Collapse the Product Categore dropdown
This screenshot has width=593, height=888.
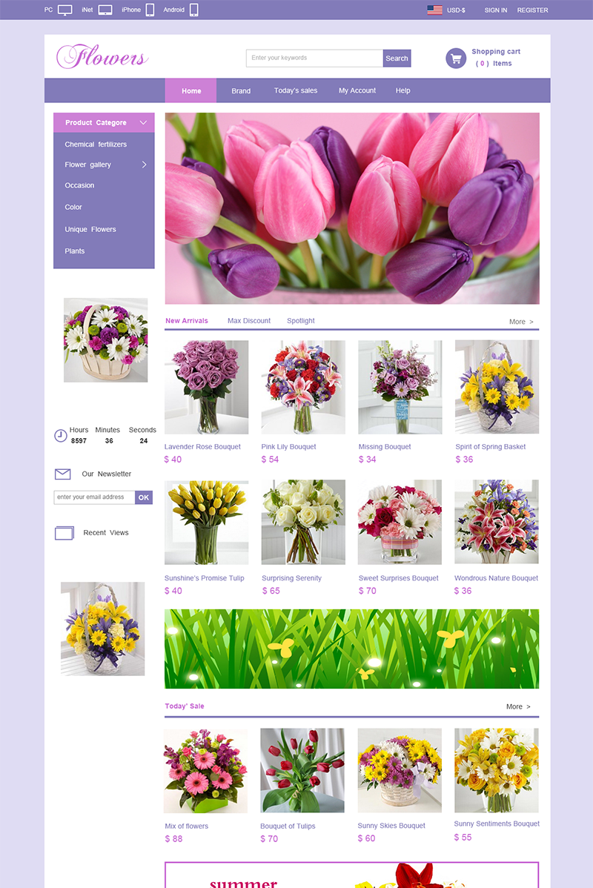pyautogui.click(x=143, y=122)
